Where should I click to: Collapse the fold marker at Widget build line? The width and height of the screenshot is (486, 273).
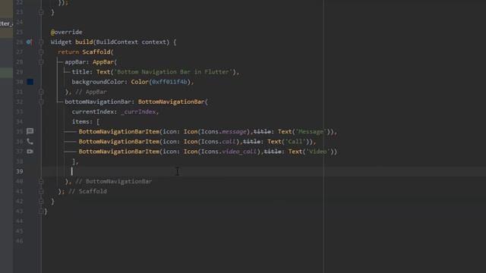click(41, 42)
